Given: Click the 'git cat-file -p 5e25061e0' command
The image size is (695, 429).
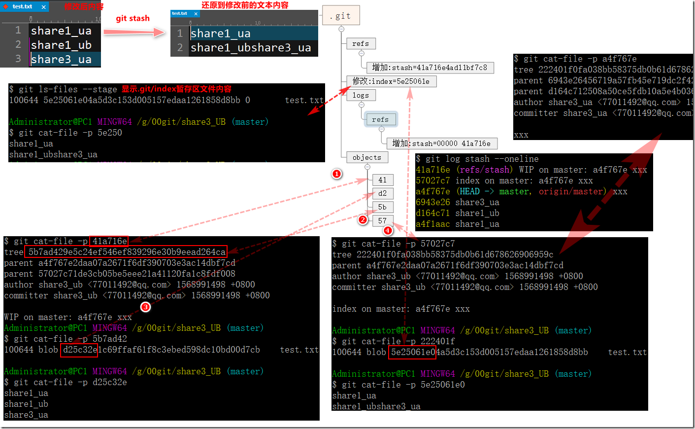Looking at the screenshot, I should pyautogui.click(x=398, y=385).
